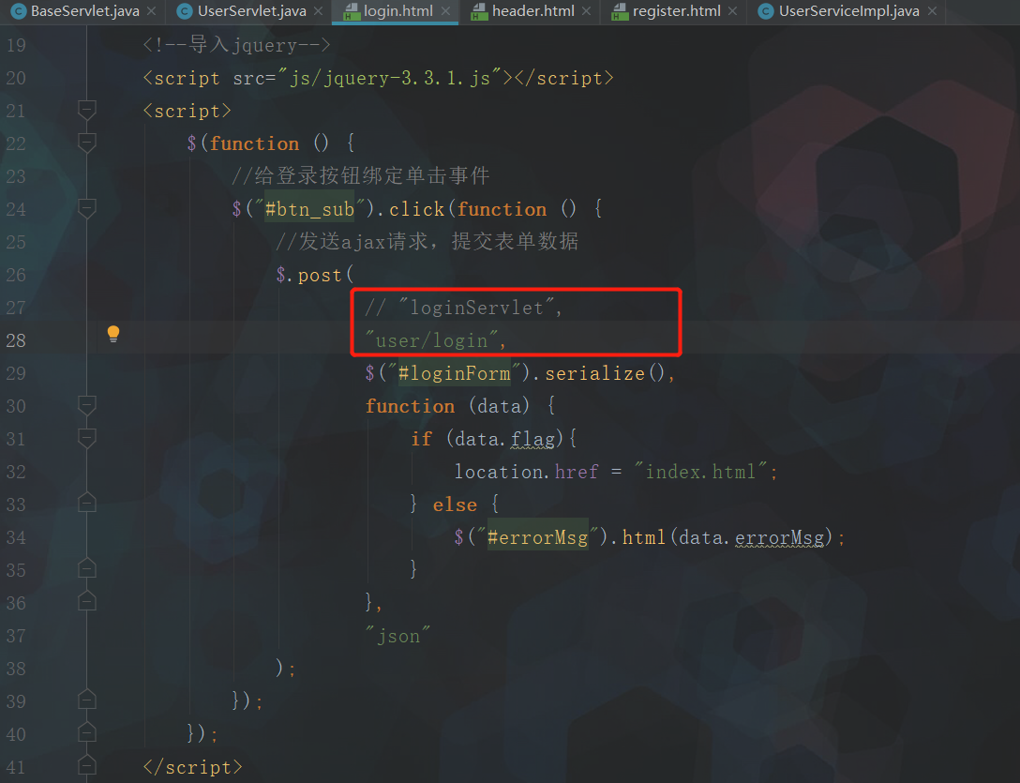
Task: Click the #btn_sub selector text
Action: coord(309,209)
